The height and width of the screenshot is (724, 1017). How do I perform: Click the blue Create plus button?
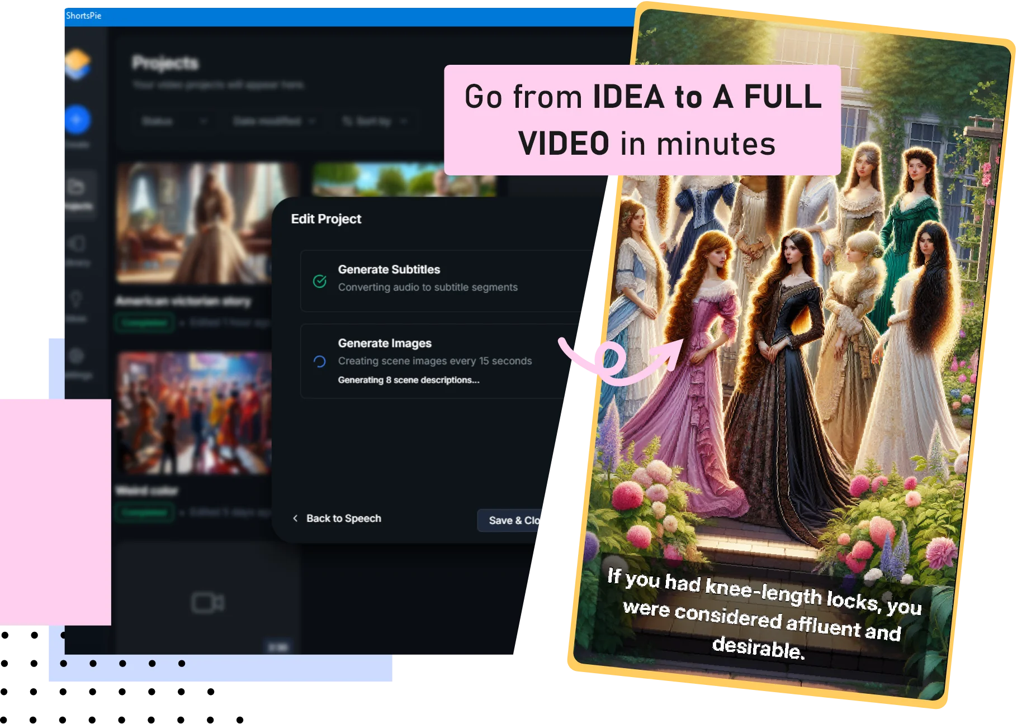pos(77,120)
